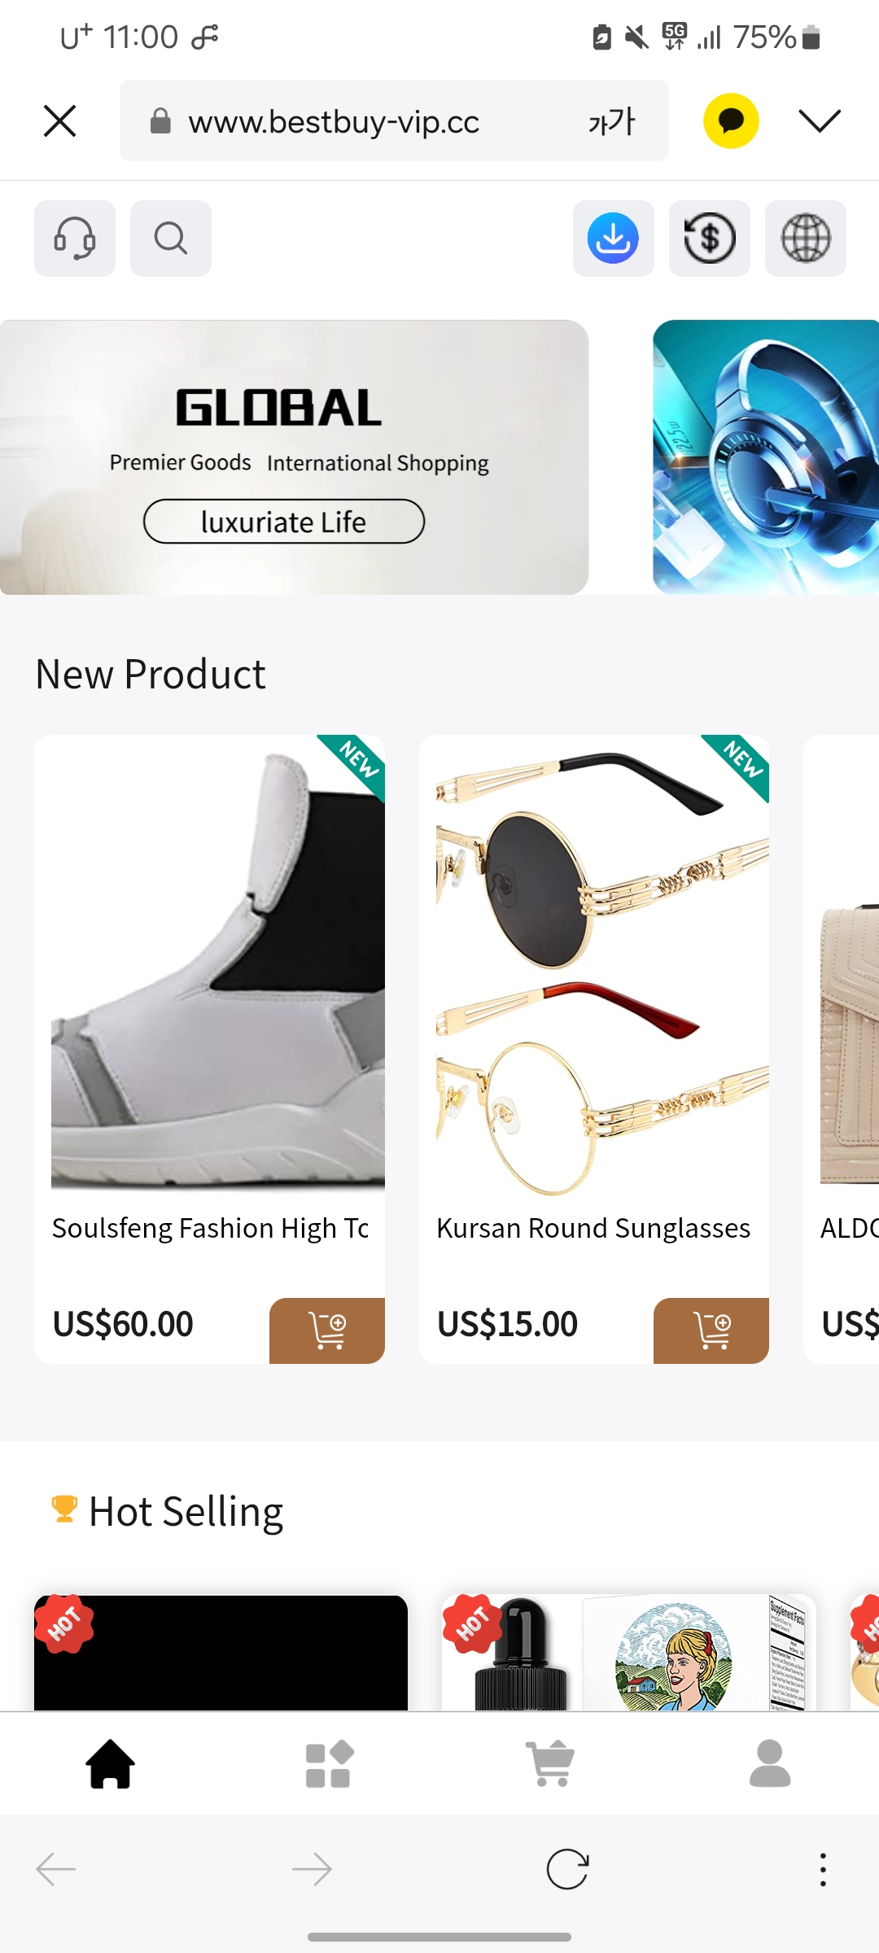Tap the blue app download icon
Viewport: 879px width, 1953px height.
(614, 238)
